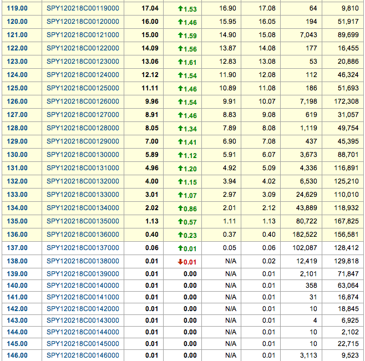Select last price 11.11
The width and height of the screenshot is (365, 361).
tap(150, 88)
